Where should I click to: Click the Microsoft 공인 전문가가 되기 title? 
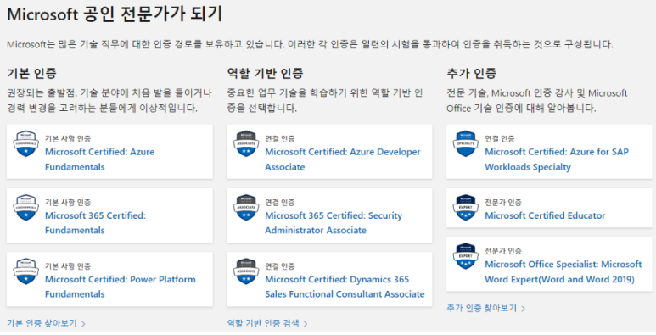point(115,14)
